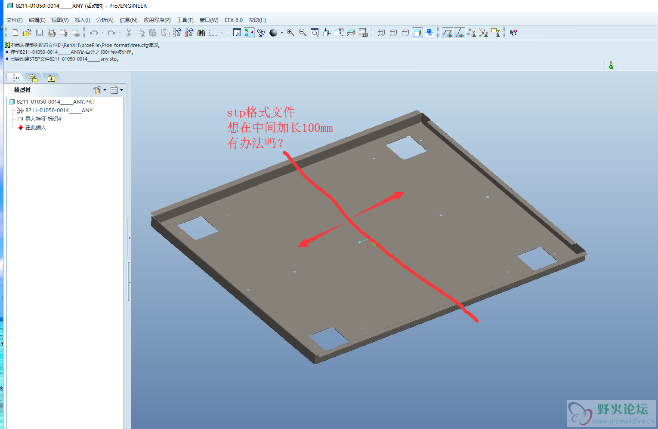Screen dimensions: 658x429
Task: Open the 信息(N) menu
Action: (x=129, y=20)
